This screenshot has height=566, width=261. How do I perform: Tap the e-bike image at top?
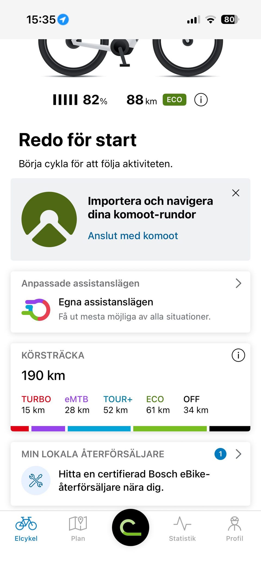point(130,58)
